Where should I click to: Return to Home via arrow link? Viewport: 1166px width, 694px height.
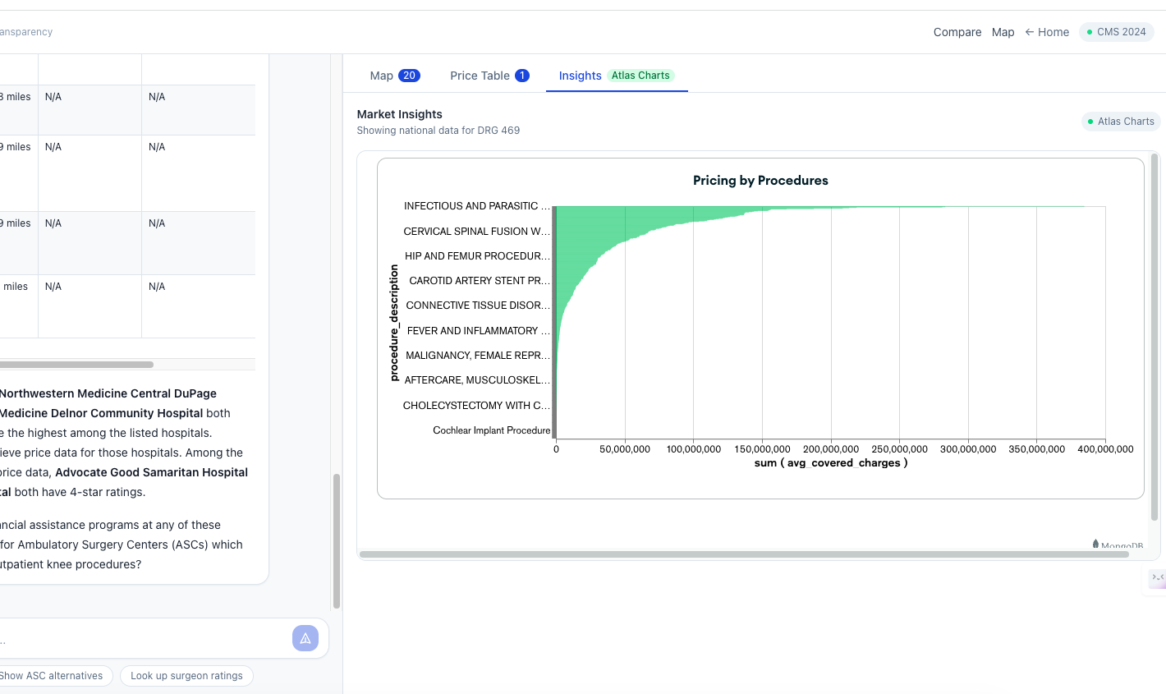point(1047,32)
